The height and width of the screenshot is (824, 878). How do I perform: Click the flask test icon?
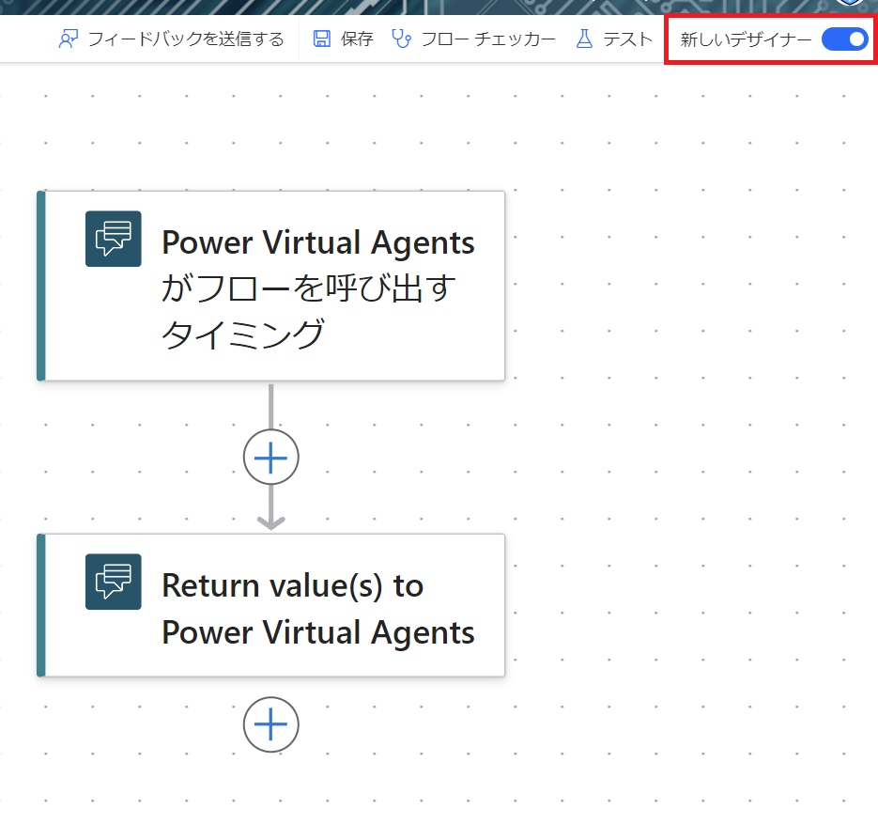pyautogui.click(x=584, y=39)
